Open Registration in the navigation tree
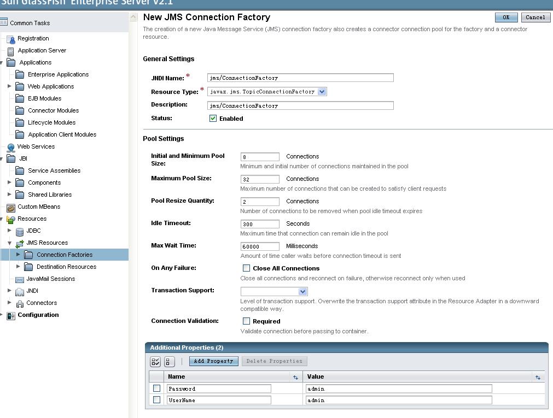The width and height of the screenshot is (553, 418). pyautogui.click(x=33, y=38)
